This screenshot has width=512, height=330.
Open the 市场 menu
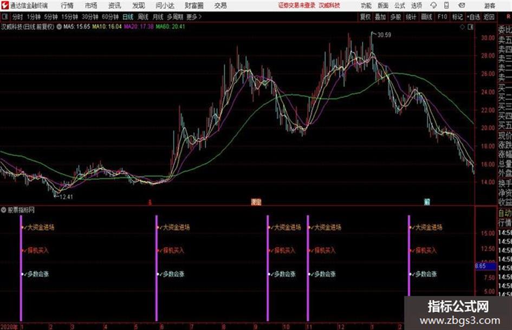91,5
